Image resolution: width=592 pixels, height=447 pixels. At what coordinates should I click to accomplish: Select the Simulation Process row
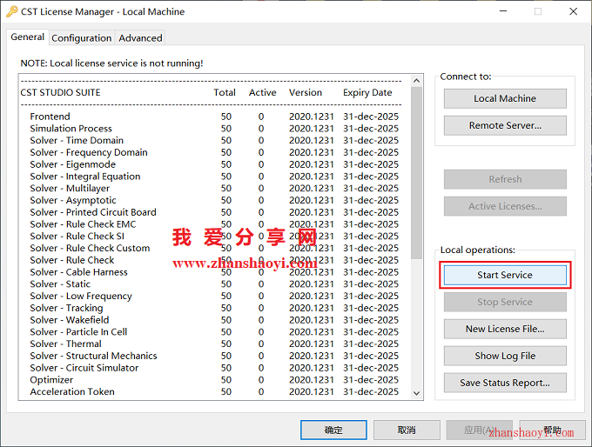214,129
